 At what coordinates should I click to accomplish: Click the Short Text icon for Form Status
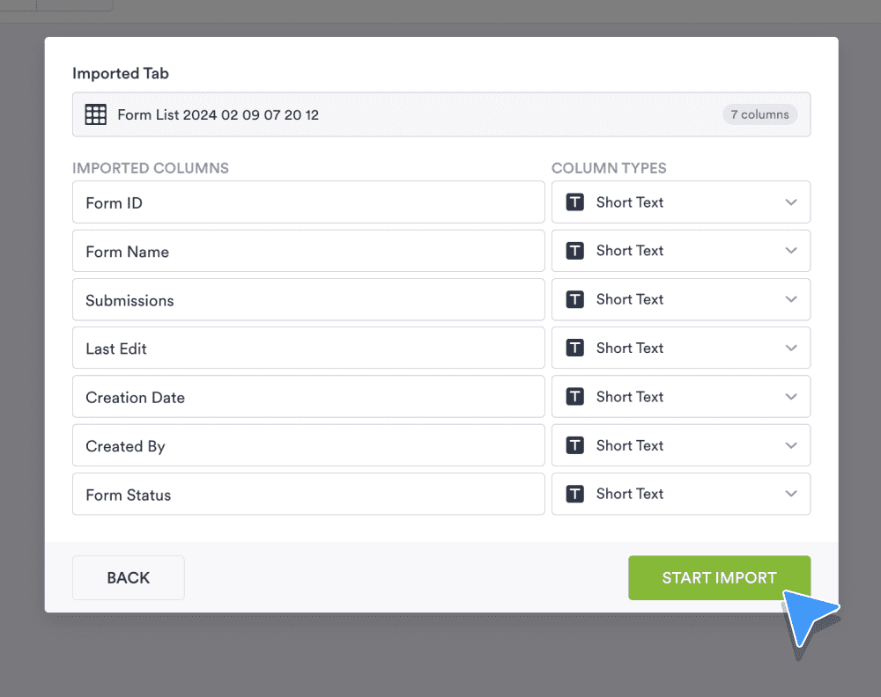[574, 494]
